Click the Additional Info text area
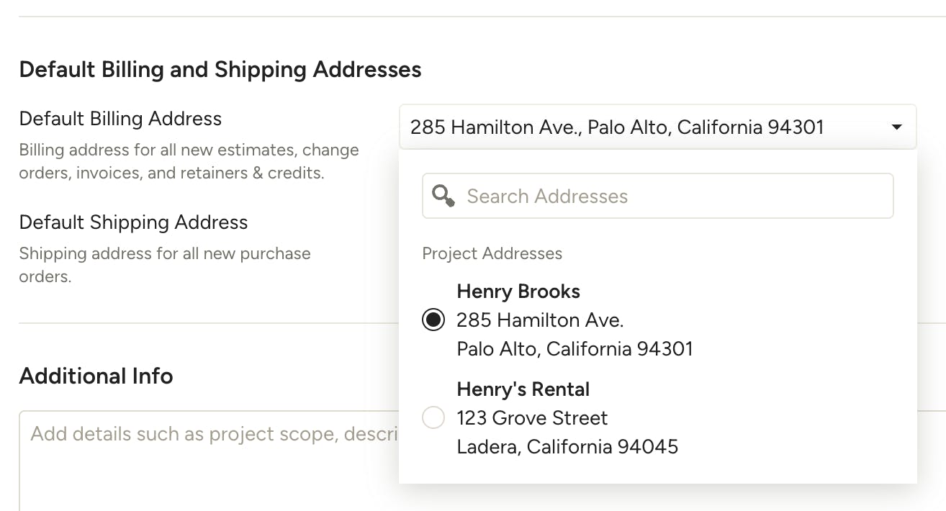The height and width of the screenshot is (511, 946). 209,461
